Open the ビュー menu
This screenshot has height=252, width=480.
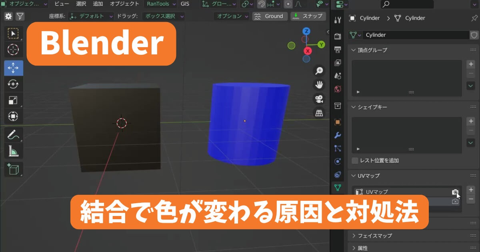click(62, 4)
